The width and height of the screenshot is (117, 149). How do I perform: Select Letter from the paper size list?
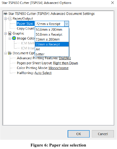[52, 54]
